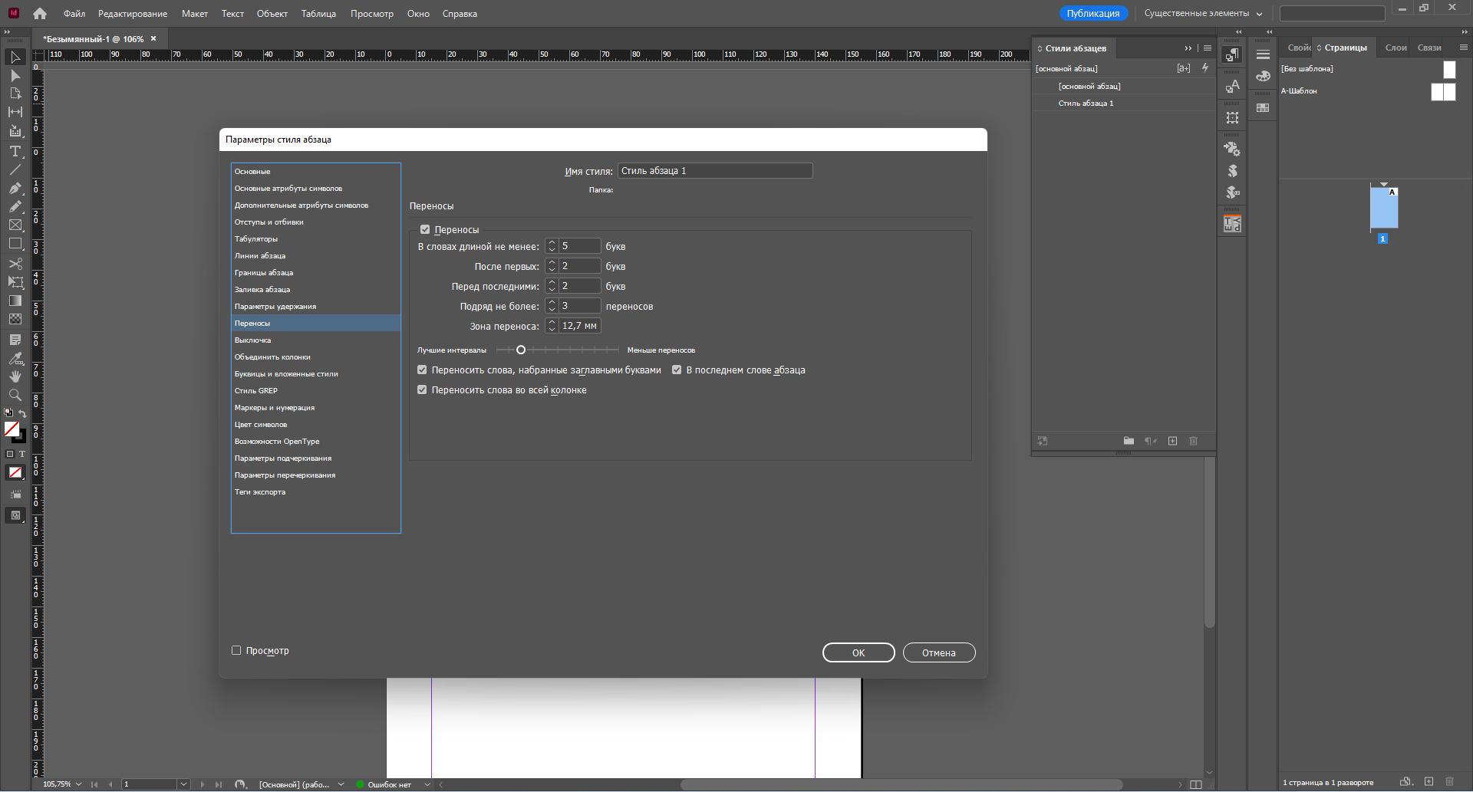Click the OK button
The height and width of the screenshot is (792, 1473).
click(x=858, y=653)
